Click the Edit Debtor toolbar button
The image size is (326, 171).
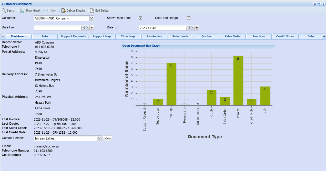pyautogui.click(x=100, y=10)
